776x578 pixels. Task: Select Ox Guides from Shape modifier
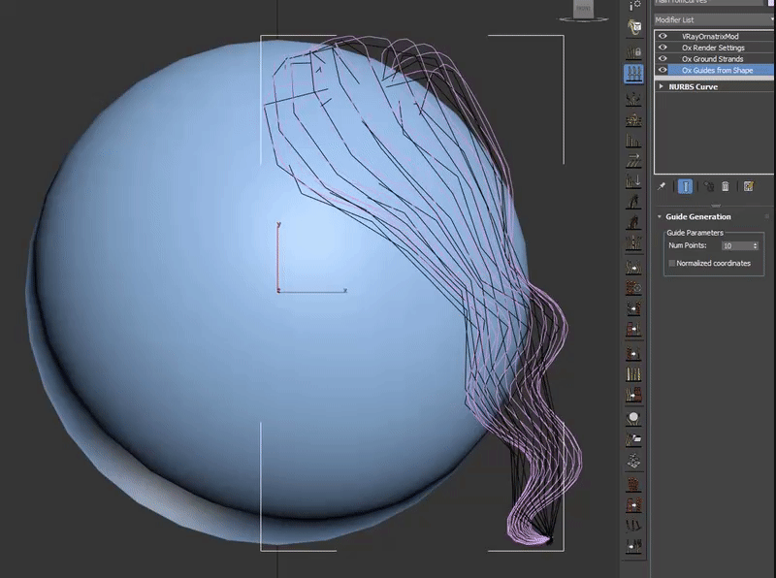tap(717, 71)
